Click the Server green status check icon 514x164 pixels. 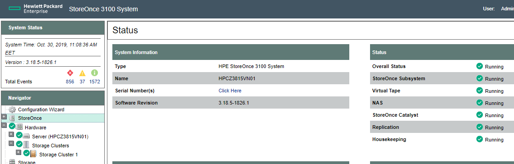click(19, 135)
